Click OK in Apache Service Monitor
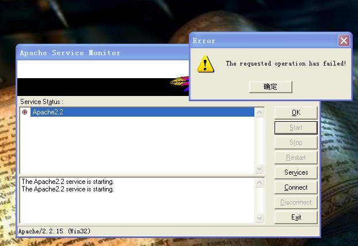This screenshot has height=246, width=358. click(x=296, y=113)
